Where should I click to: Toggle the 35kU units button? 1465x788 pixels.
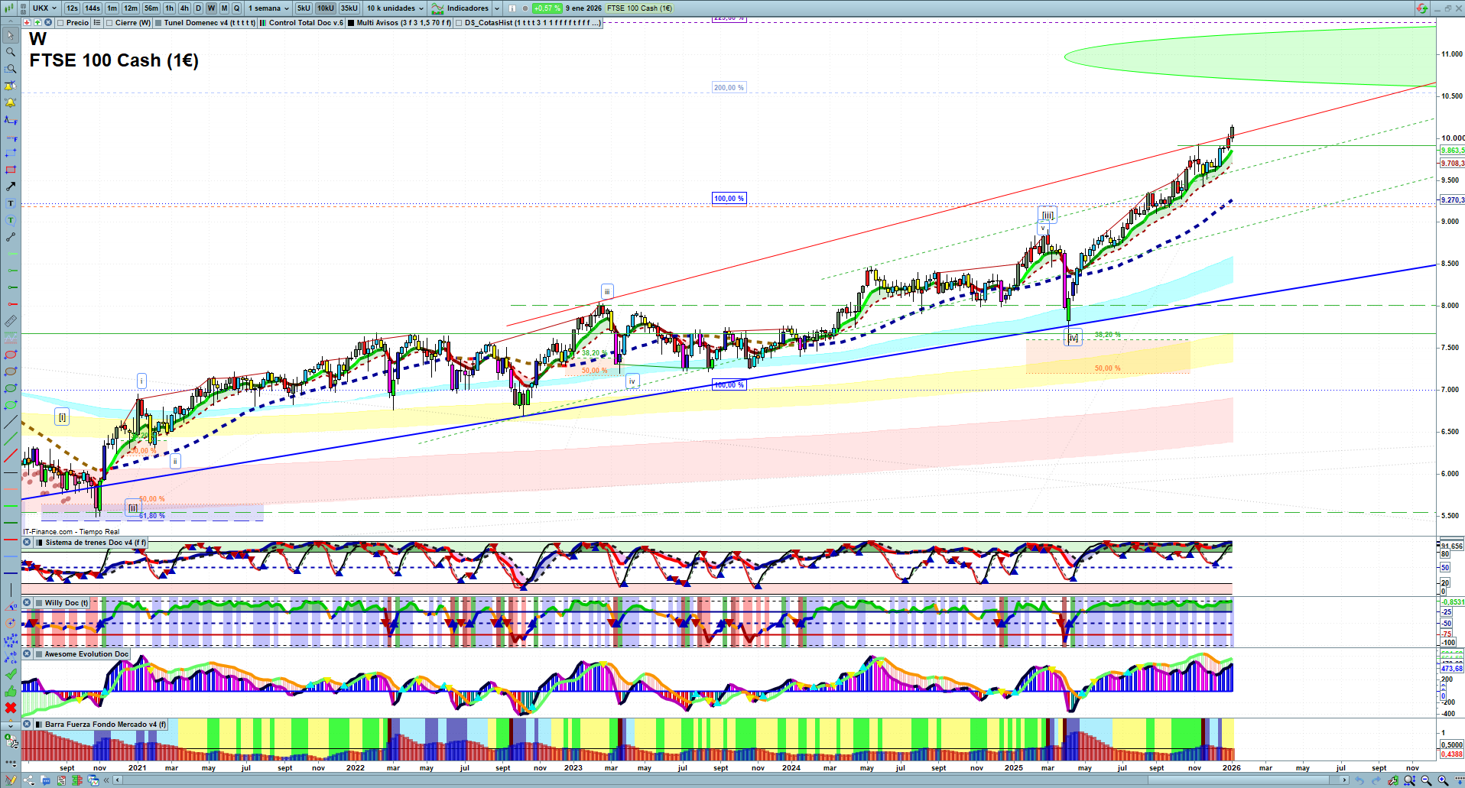tap(349, 8)
